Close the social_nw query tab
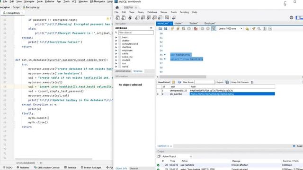The image size is (303, 170). [171, 24]
